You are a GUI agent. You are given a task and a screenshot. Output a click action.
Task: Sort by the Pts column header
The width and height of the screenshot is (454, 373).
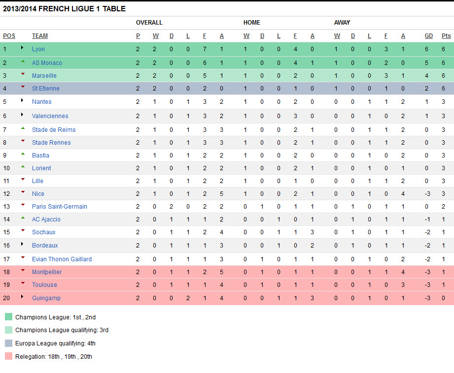[x=446, y=36]
